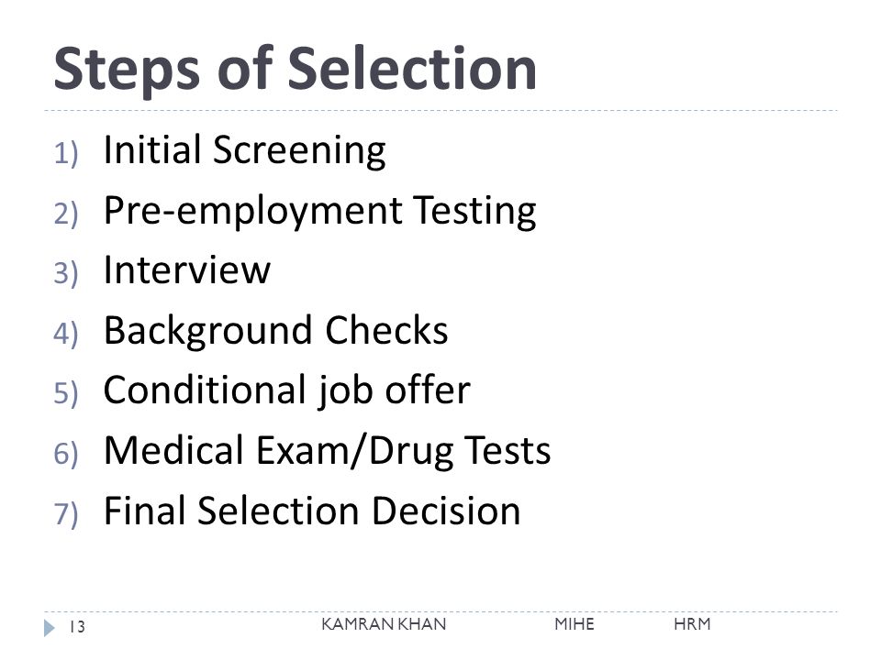
Task: Click list number 5) marker
Action: point(66,393)
